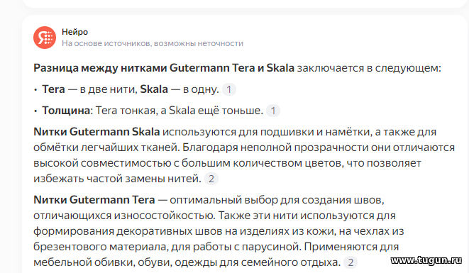Click the red Yandex Neuro logo icon
This screenshot has width=469, height=273.
[x=45, y=38]
